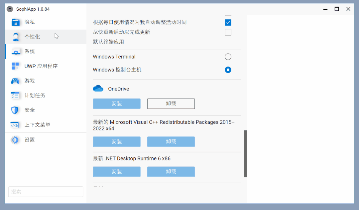
Task: Check the restart ASAP to finish updates box
Action: pos(228,32)
